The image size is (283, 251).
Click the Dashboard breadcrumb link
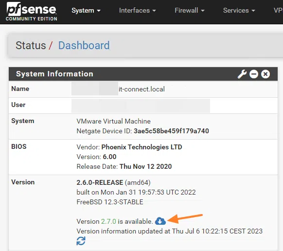pyautogui.click(x=84, y=45)
